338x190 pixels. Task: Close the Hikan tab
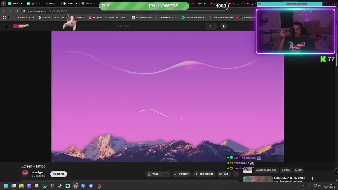point(77,4)
